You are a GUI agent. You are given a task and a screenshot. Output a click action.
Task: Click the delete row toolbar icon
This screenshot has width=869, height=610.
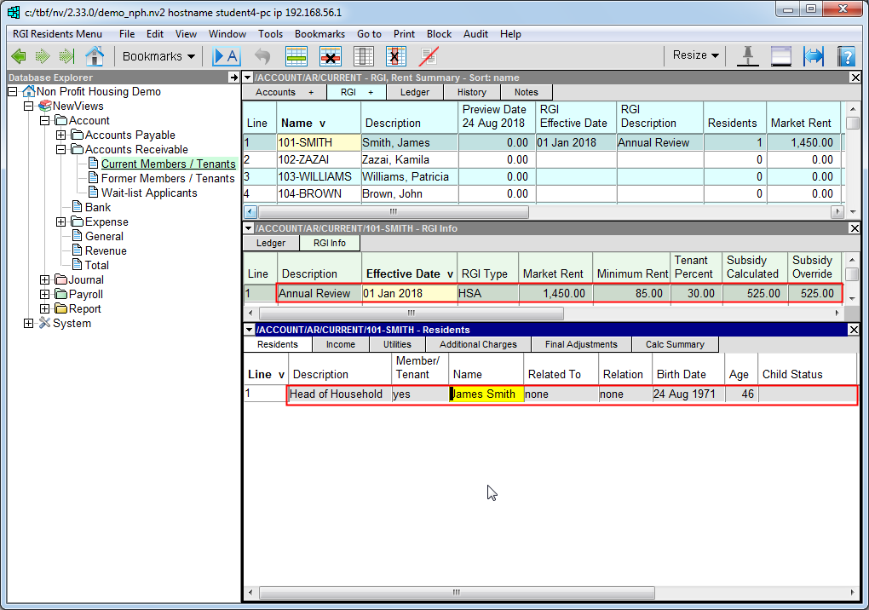(x=330, y=56)
